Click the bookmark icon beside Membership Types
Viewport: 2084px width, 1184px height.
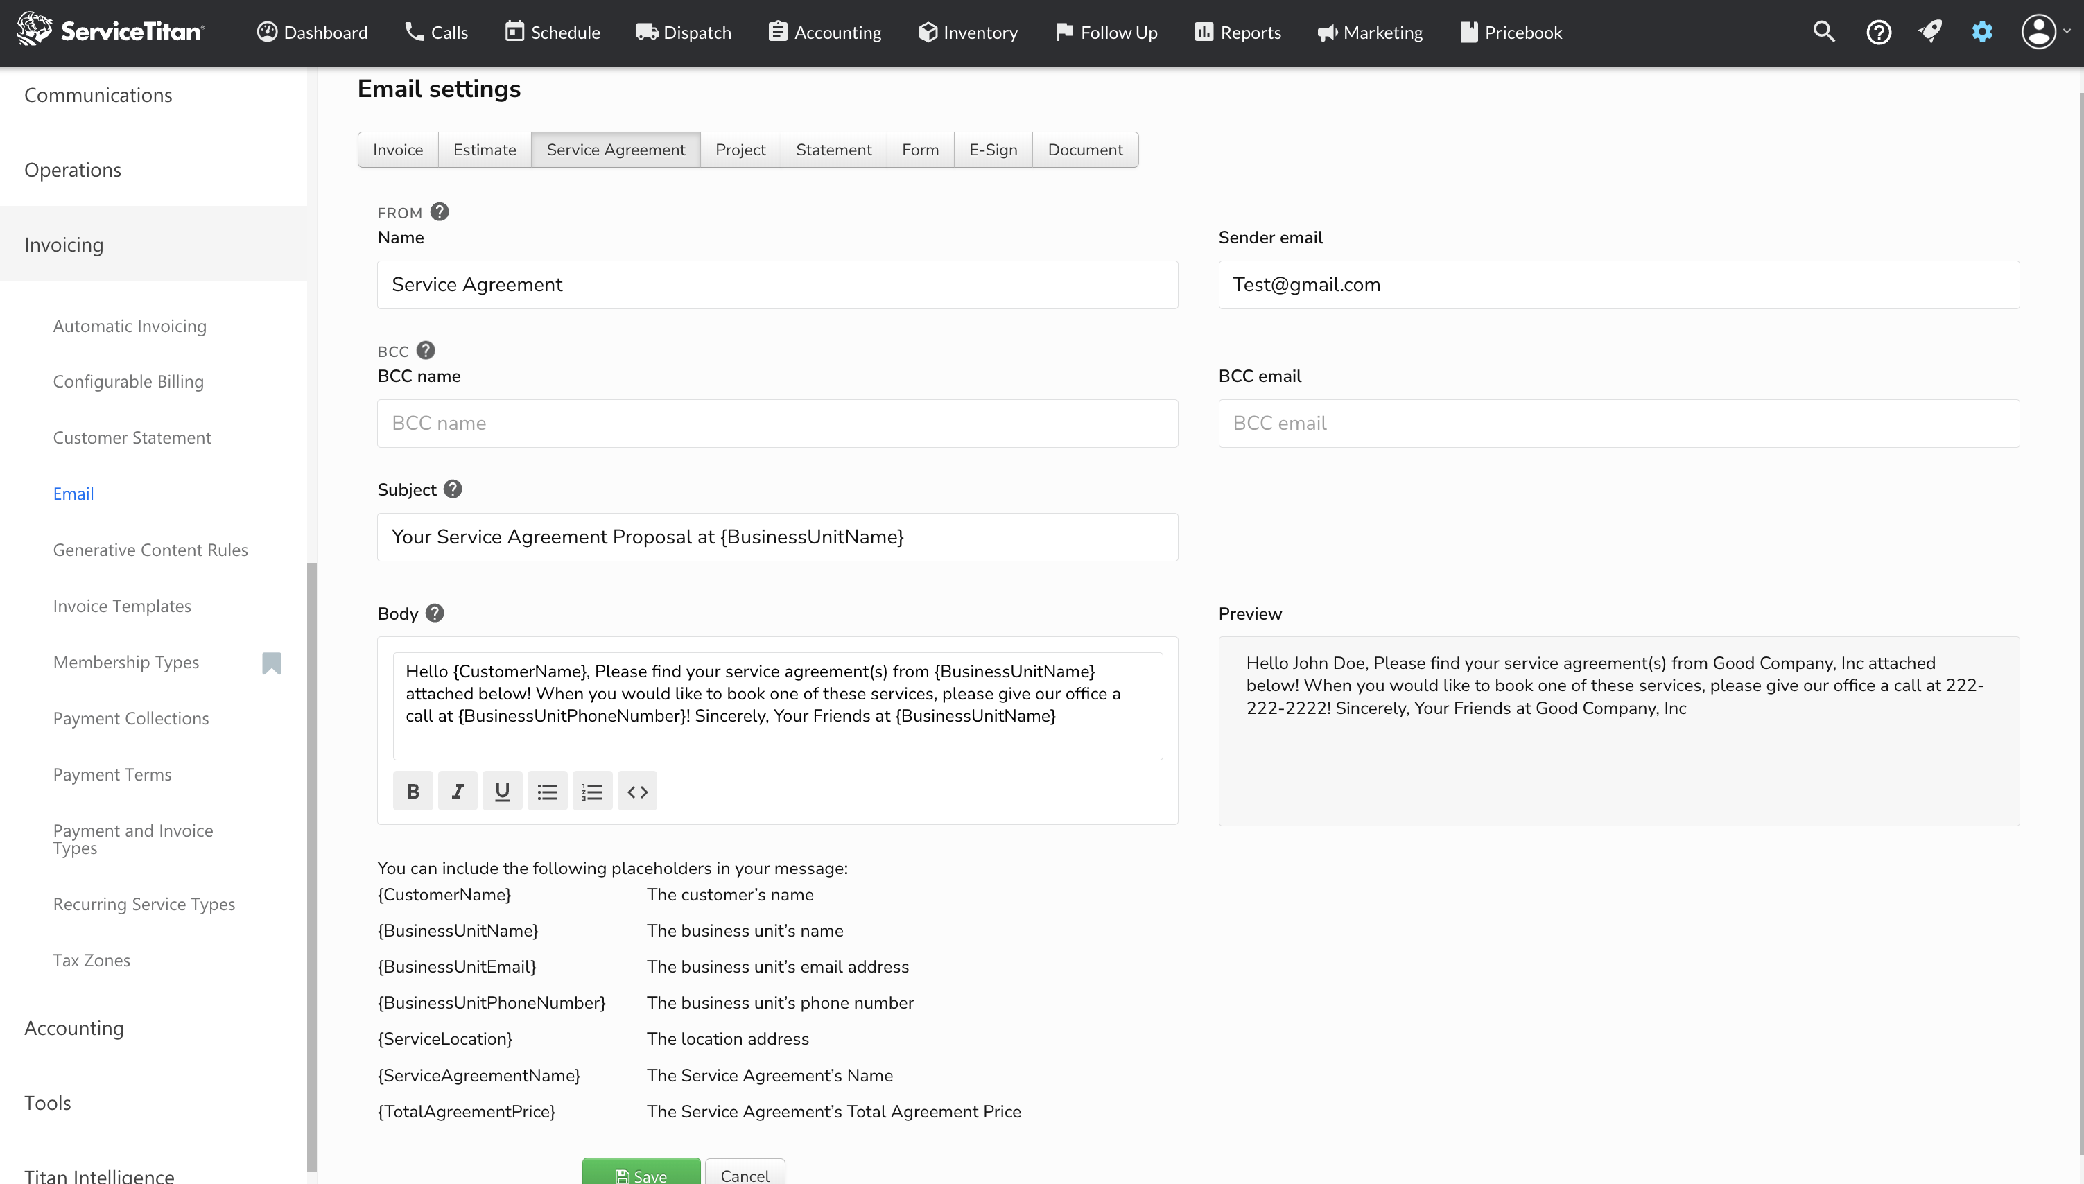click(x=272, y=663)
